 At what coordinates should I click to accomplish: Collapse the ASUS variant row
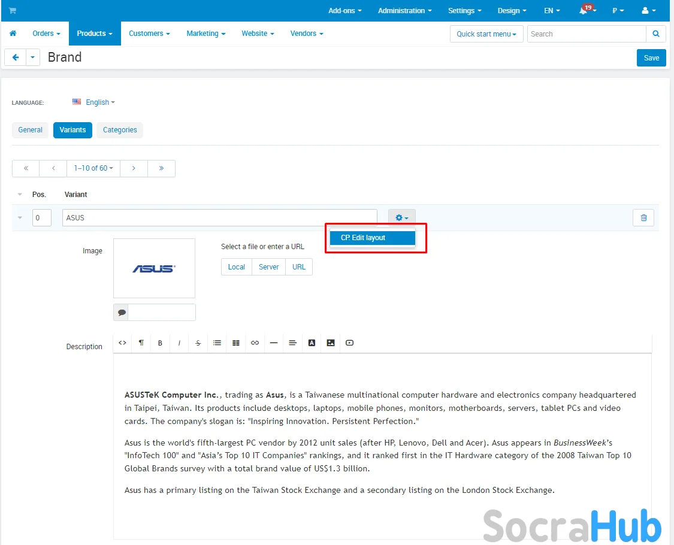coord(20,217)
